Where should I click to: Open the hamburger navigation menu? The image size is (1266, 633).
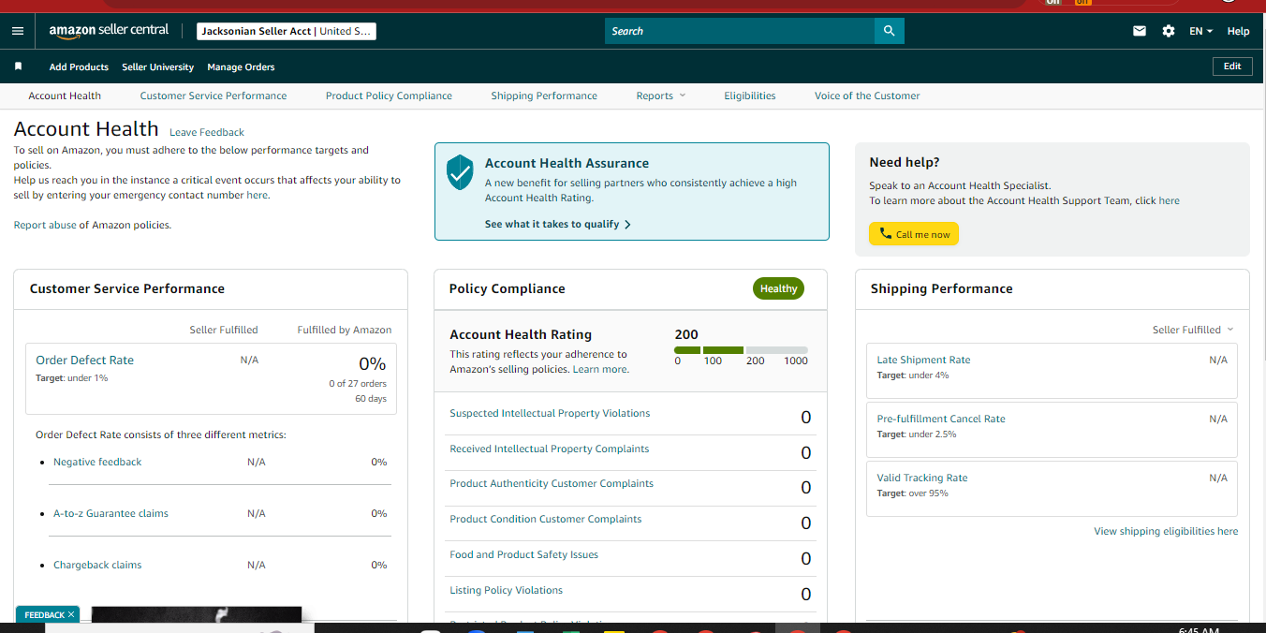click(x=18, y=31)
